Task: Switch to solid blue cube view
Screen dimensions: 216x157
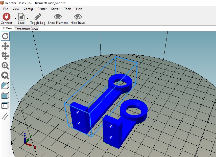Action: pos(5,95)
